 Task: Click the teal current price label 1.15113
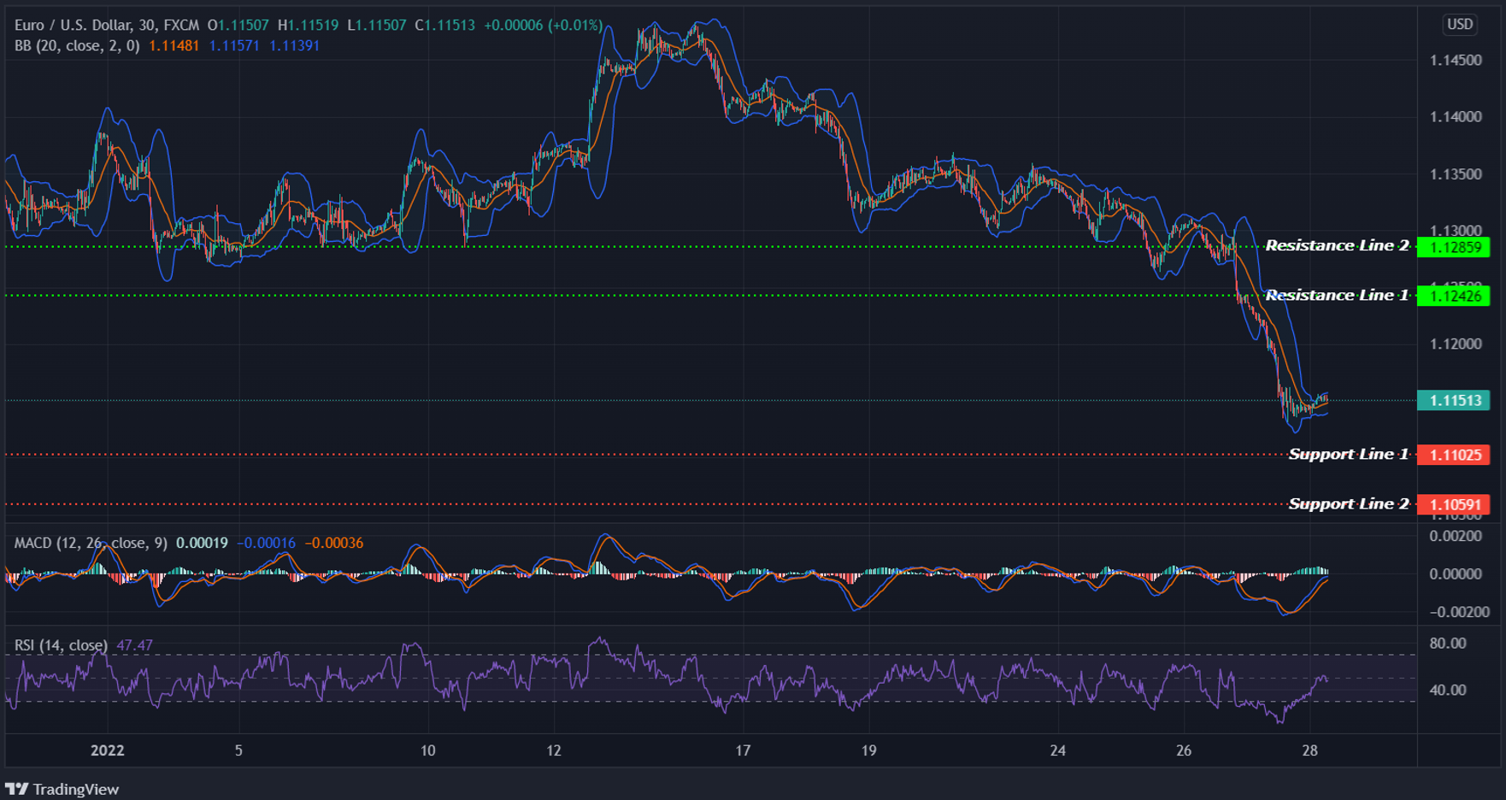click(x=1454, y=400)
